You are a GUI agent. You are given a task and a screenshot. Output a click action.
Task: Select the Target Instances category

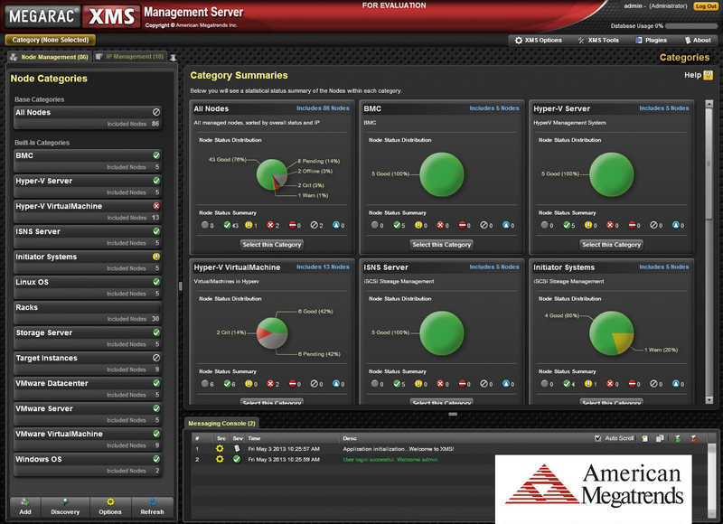[88, 364]
